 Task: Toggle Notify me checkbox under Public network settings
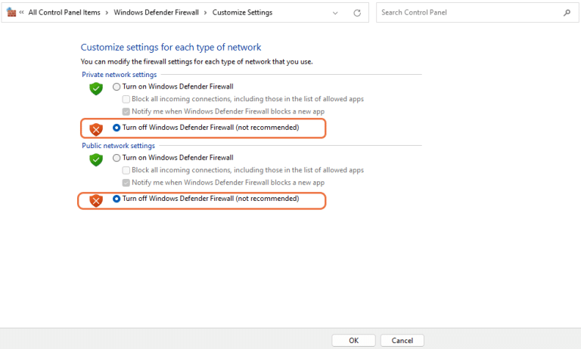tap(126, 183)
